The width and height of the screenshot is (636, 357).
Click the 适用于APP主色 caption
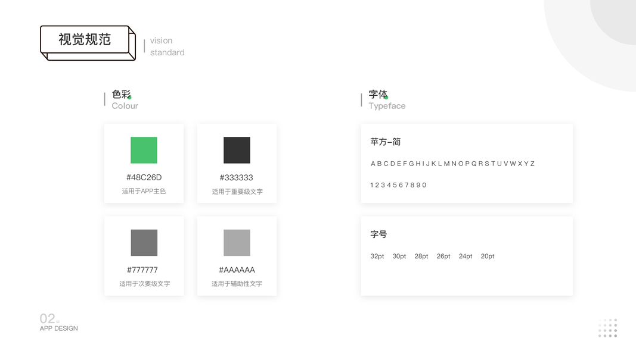(144, 191)
